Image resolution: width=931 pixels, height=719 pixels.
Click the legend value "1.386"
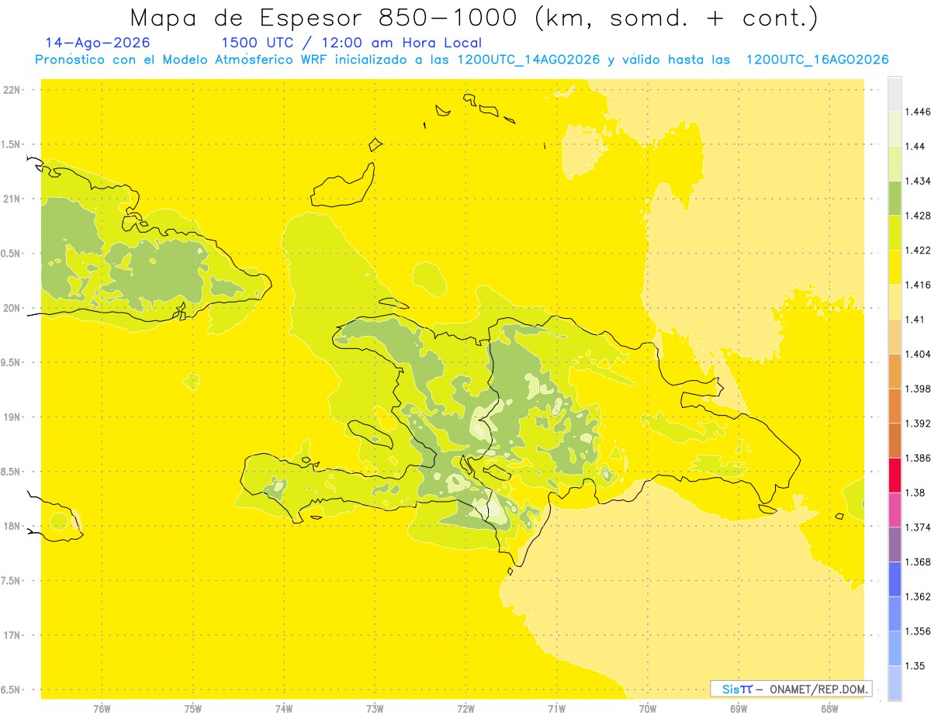(x=918, y=458)
